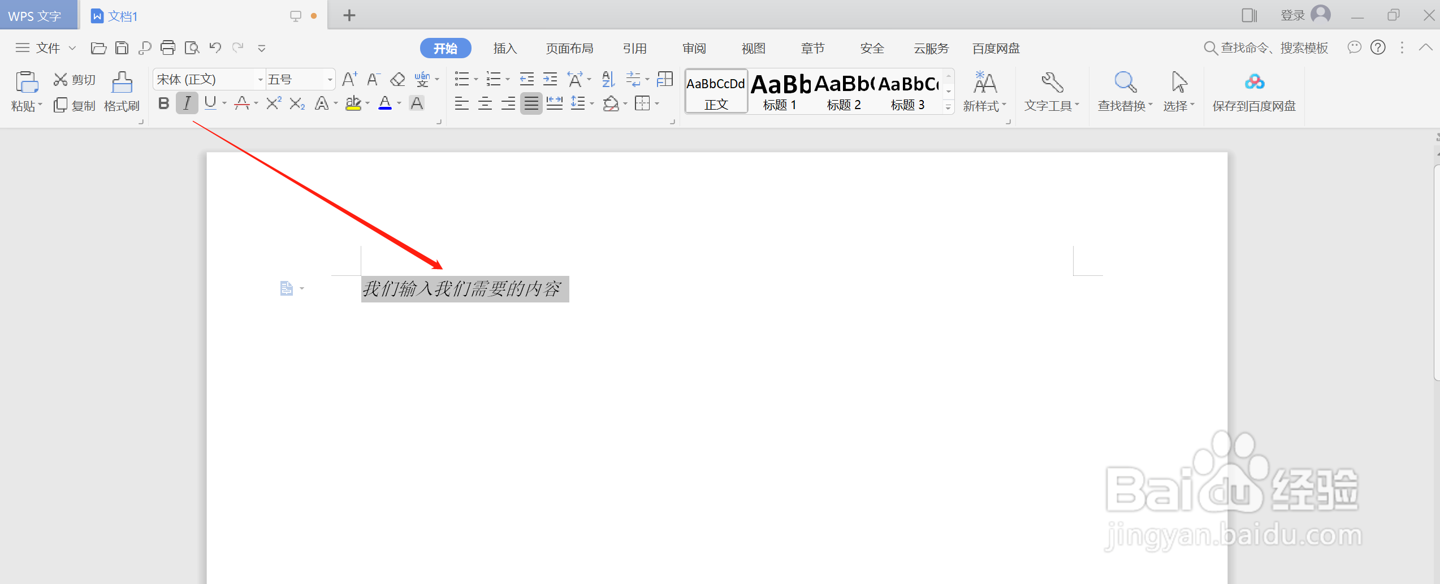Screen dimensions: 1440x584
Task: Open file folder icon in quick toolbar
Action: pyautogui.click(x=98, y=48)
